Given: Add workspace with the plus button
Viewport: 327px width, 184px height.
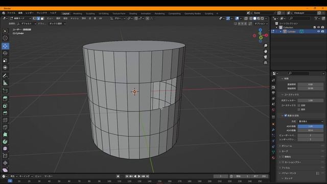Looking at the screenshot, I should (x=217, y=14).
